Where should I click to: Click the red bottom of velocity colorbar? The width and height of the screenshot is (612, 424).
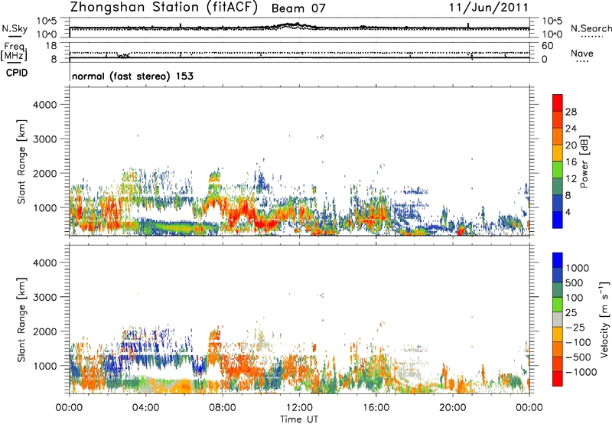(558, 379)
